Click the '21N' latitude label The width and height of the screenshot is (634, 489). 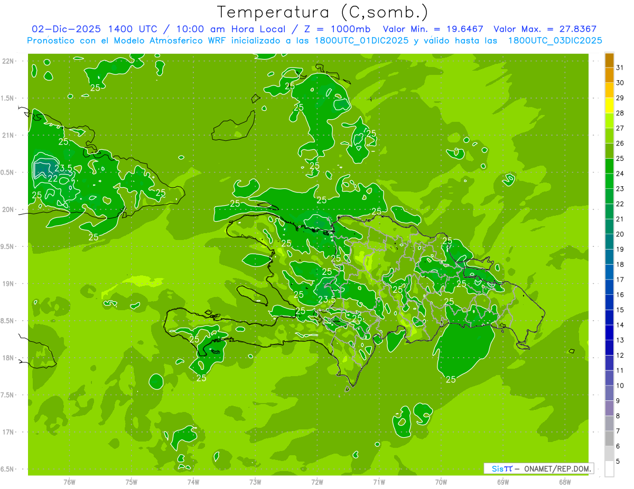pyautogui.click(x=8, y=135)
